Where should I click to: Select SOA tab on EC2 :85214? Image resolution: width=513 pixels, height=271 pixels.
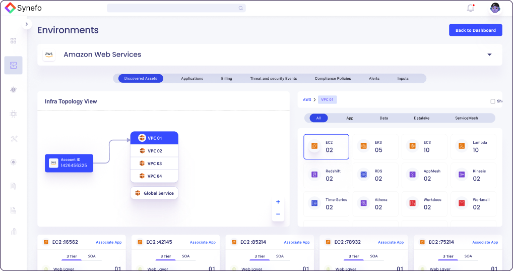click(x=280, y=256)
